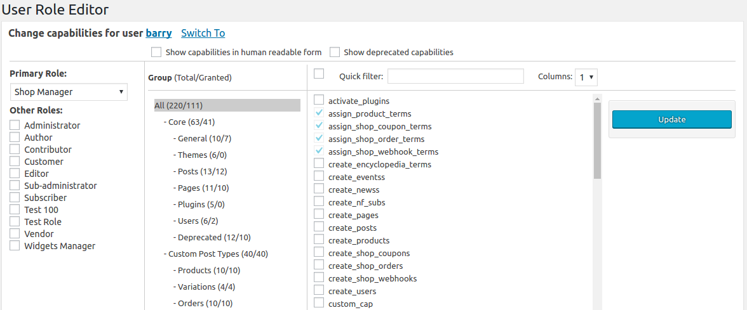Screen dimensions: 747x310
Task: Tick the Widgets Manager role checkbox
Action: pos(15,246)
